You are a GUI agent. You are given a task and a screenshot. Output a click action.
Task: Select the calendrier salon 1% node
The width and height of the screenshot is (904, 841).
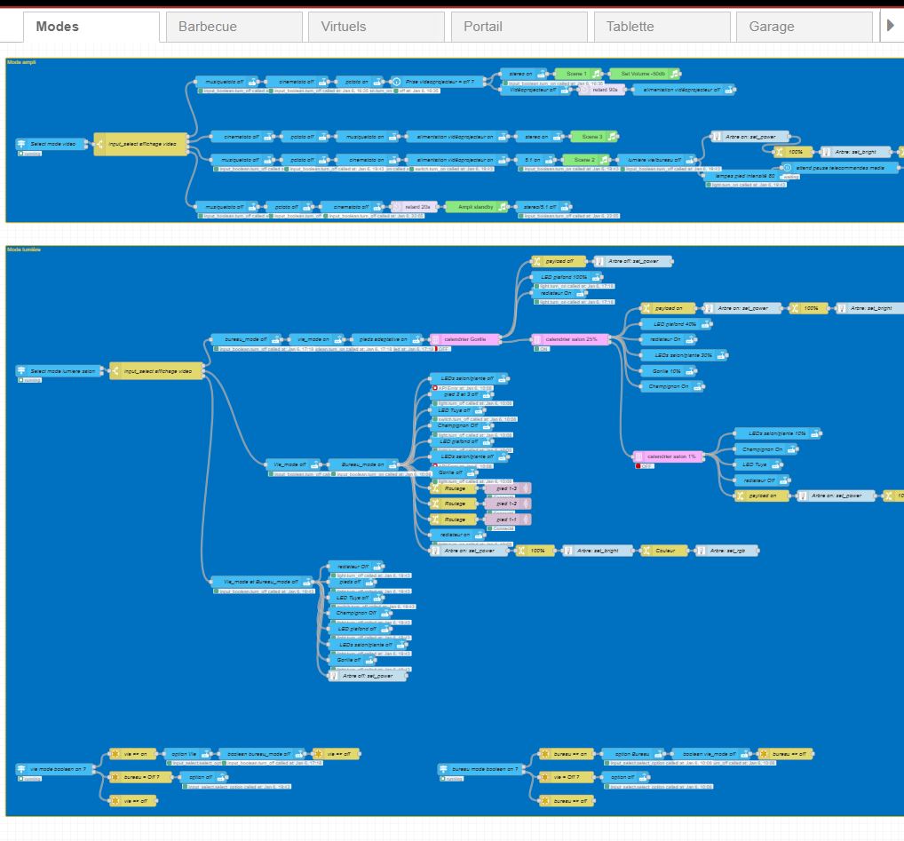pos(670,456)
